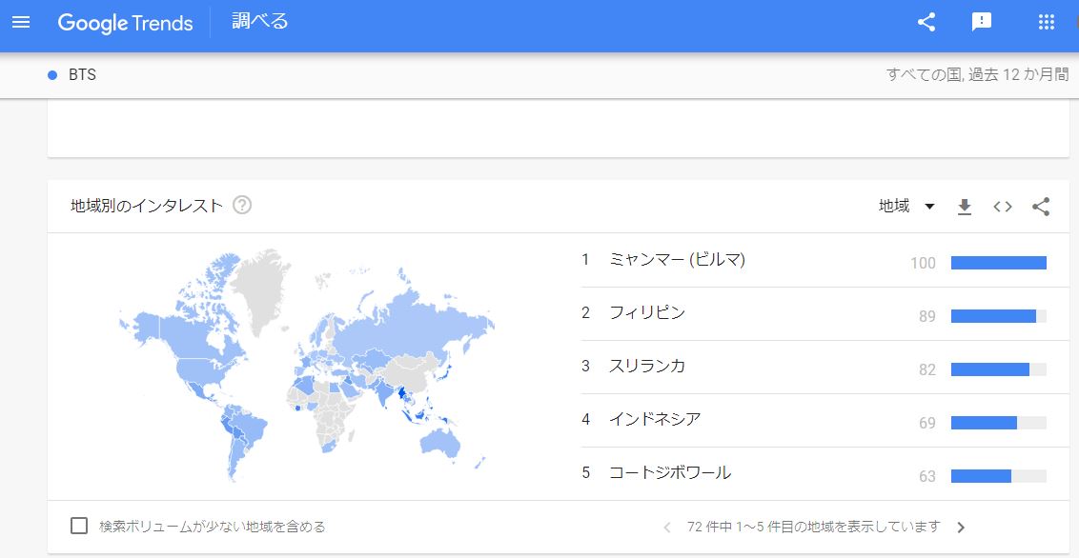This screenshot has height=558, width=1079.
Task: Click the help icon beside 地域別のインタレスト
Action: 242,206
